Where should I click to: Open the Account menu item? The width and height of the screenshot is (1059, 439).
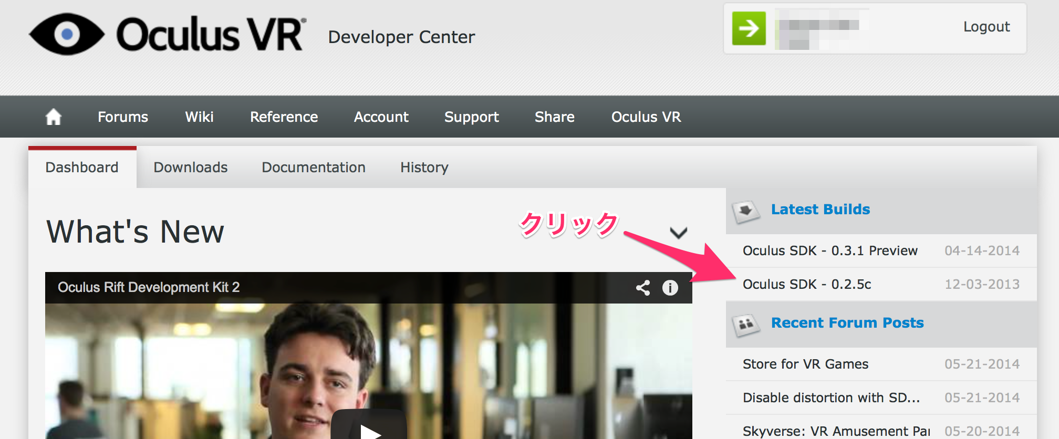[x=381, y=117]
